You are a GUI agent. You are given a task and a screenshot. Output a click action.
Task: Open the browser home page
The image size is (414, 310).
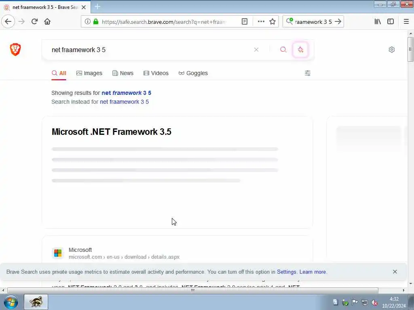point(47,22)
